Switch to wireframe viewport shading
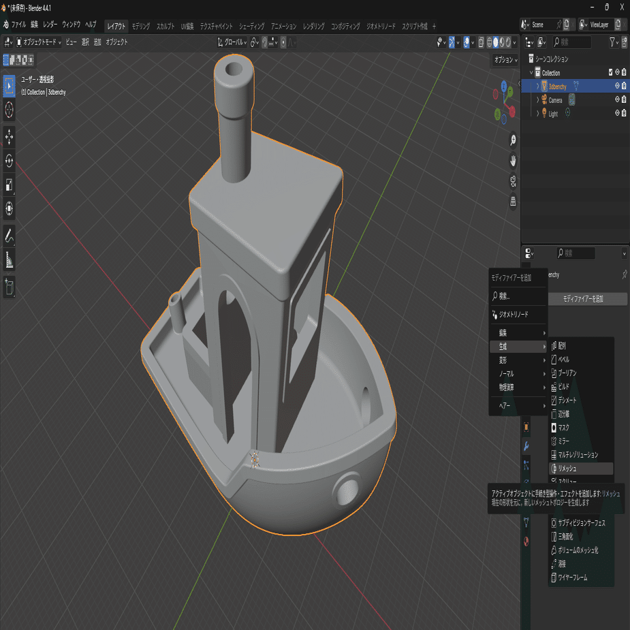This screenshot has width=630, height=630. coord(490,42)
